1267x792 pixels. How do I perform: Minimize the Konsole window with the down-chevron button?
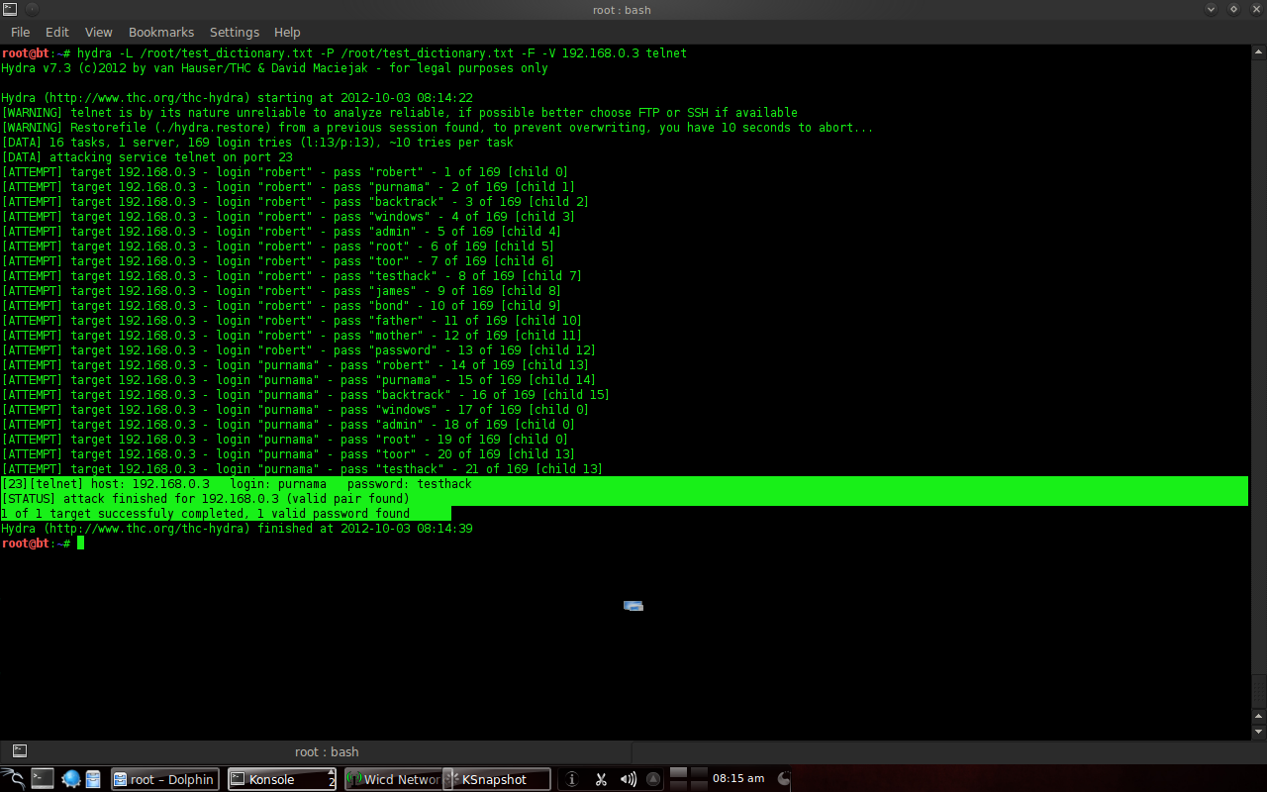(x=1211, y=9)
